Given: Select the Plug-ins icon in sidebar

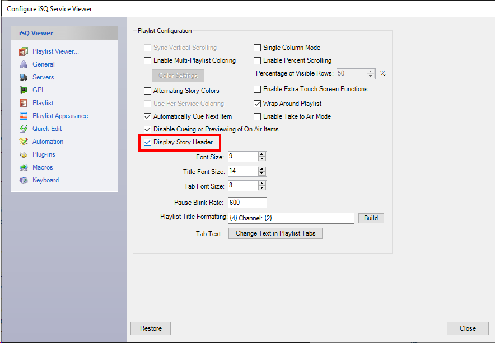Looking at the screenshot, I should 24,154.
